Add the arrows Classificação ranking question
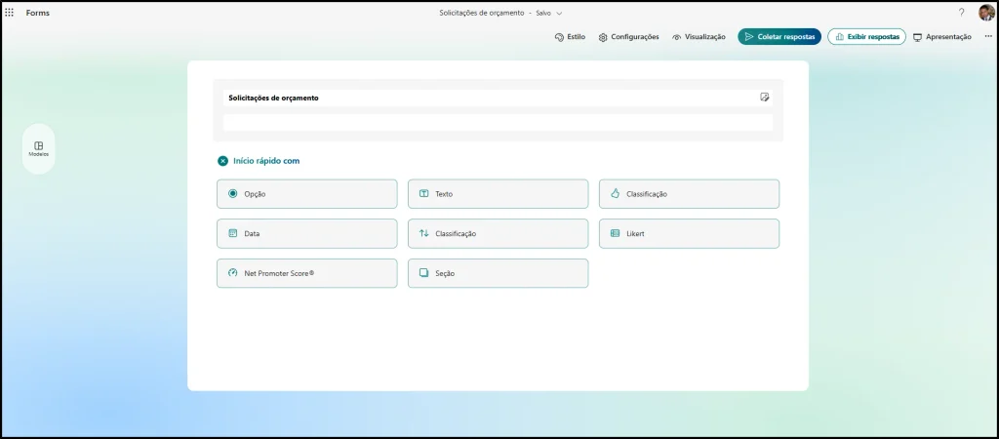 [x=498, y=234]
